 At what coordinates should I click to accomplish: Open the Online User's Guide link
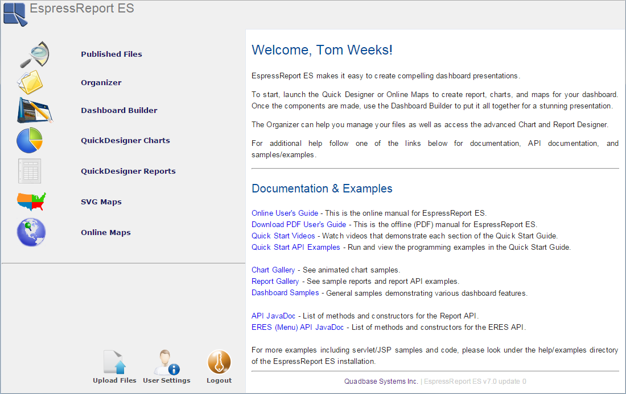click(x=285, y=213)
